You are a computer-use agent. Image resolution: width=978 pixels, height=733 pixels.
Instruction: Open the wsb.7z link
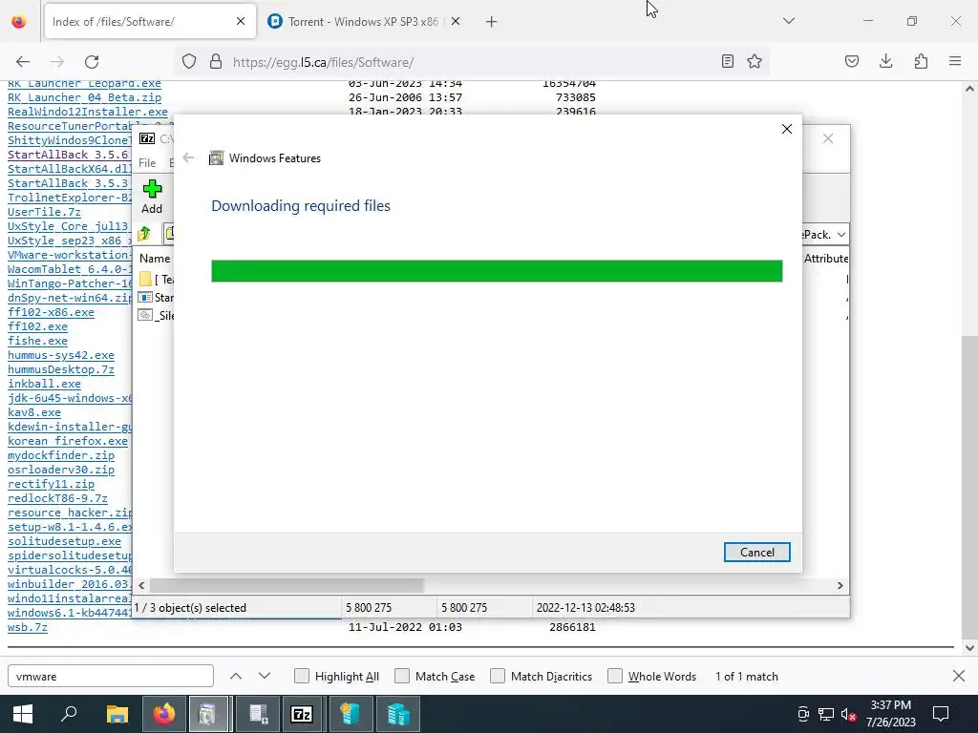tap(28, 627)
